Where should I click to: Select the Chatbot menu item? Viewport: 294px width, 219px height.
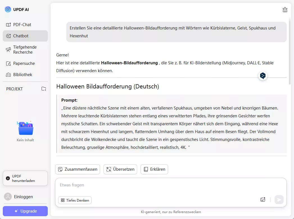tap(25, 36)
